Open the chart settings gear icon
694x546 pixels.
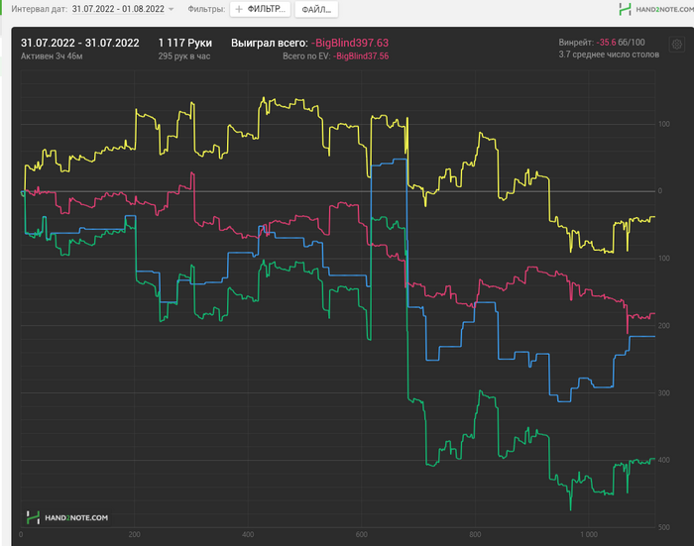tap(677, 45)
